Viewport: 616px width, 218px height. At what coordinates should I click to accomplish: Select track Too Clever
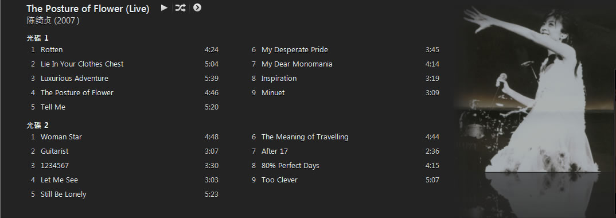click(345, 180)
